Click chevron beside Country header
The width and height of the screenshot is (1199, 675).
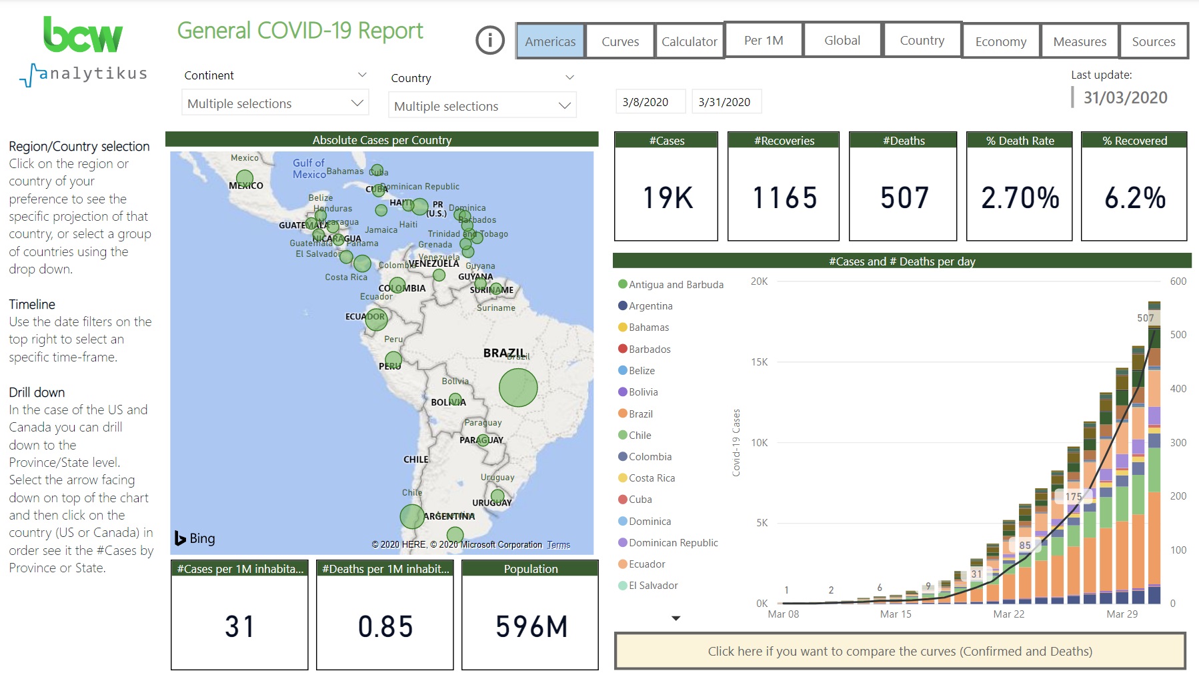click(x=569, y=77)
